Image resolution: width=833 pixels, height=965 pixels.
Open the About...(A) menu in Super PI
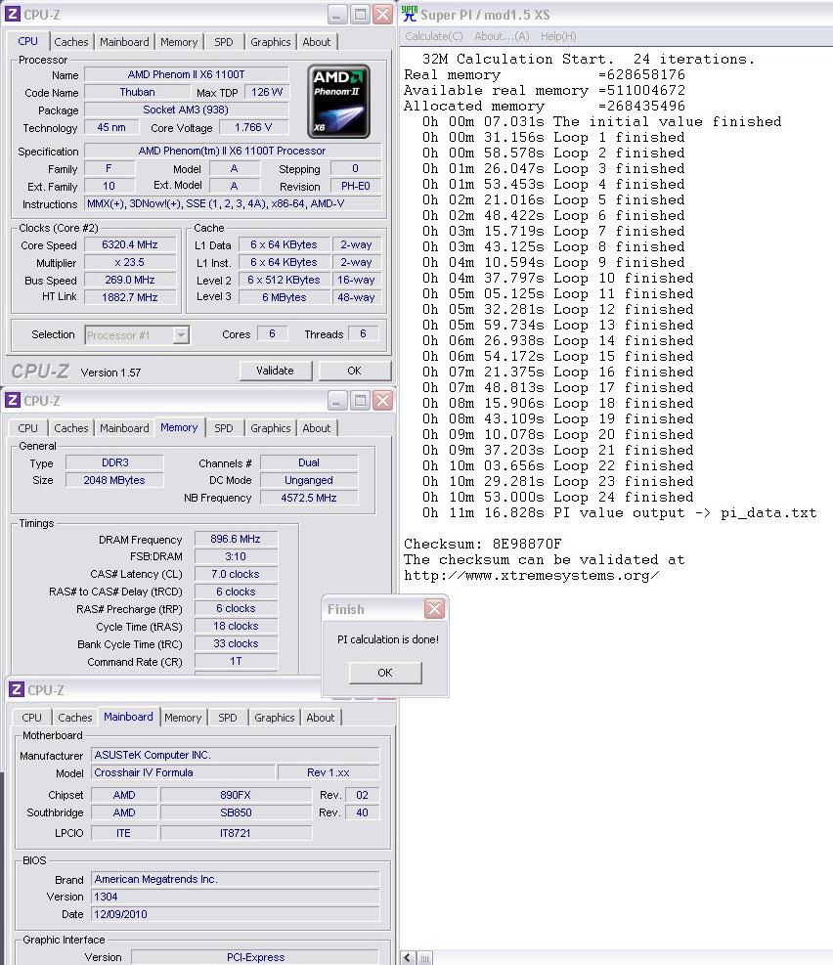pos(502,36)
